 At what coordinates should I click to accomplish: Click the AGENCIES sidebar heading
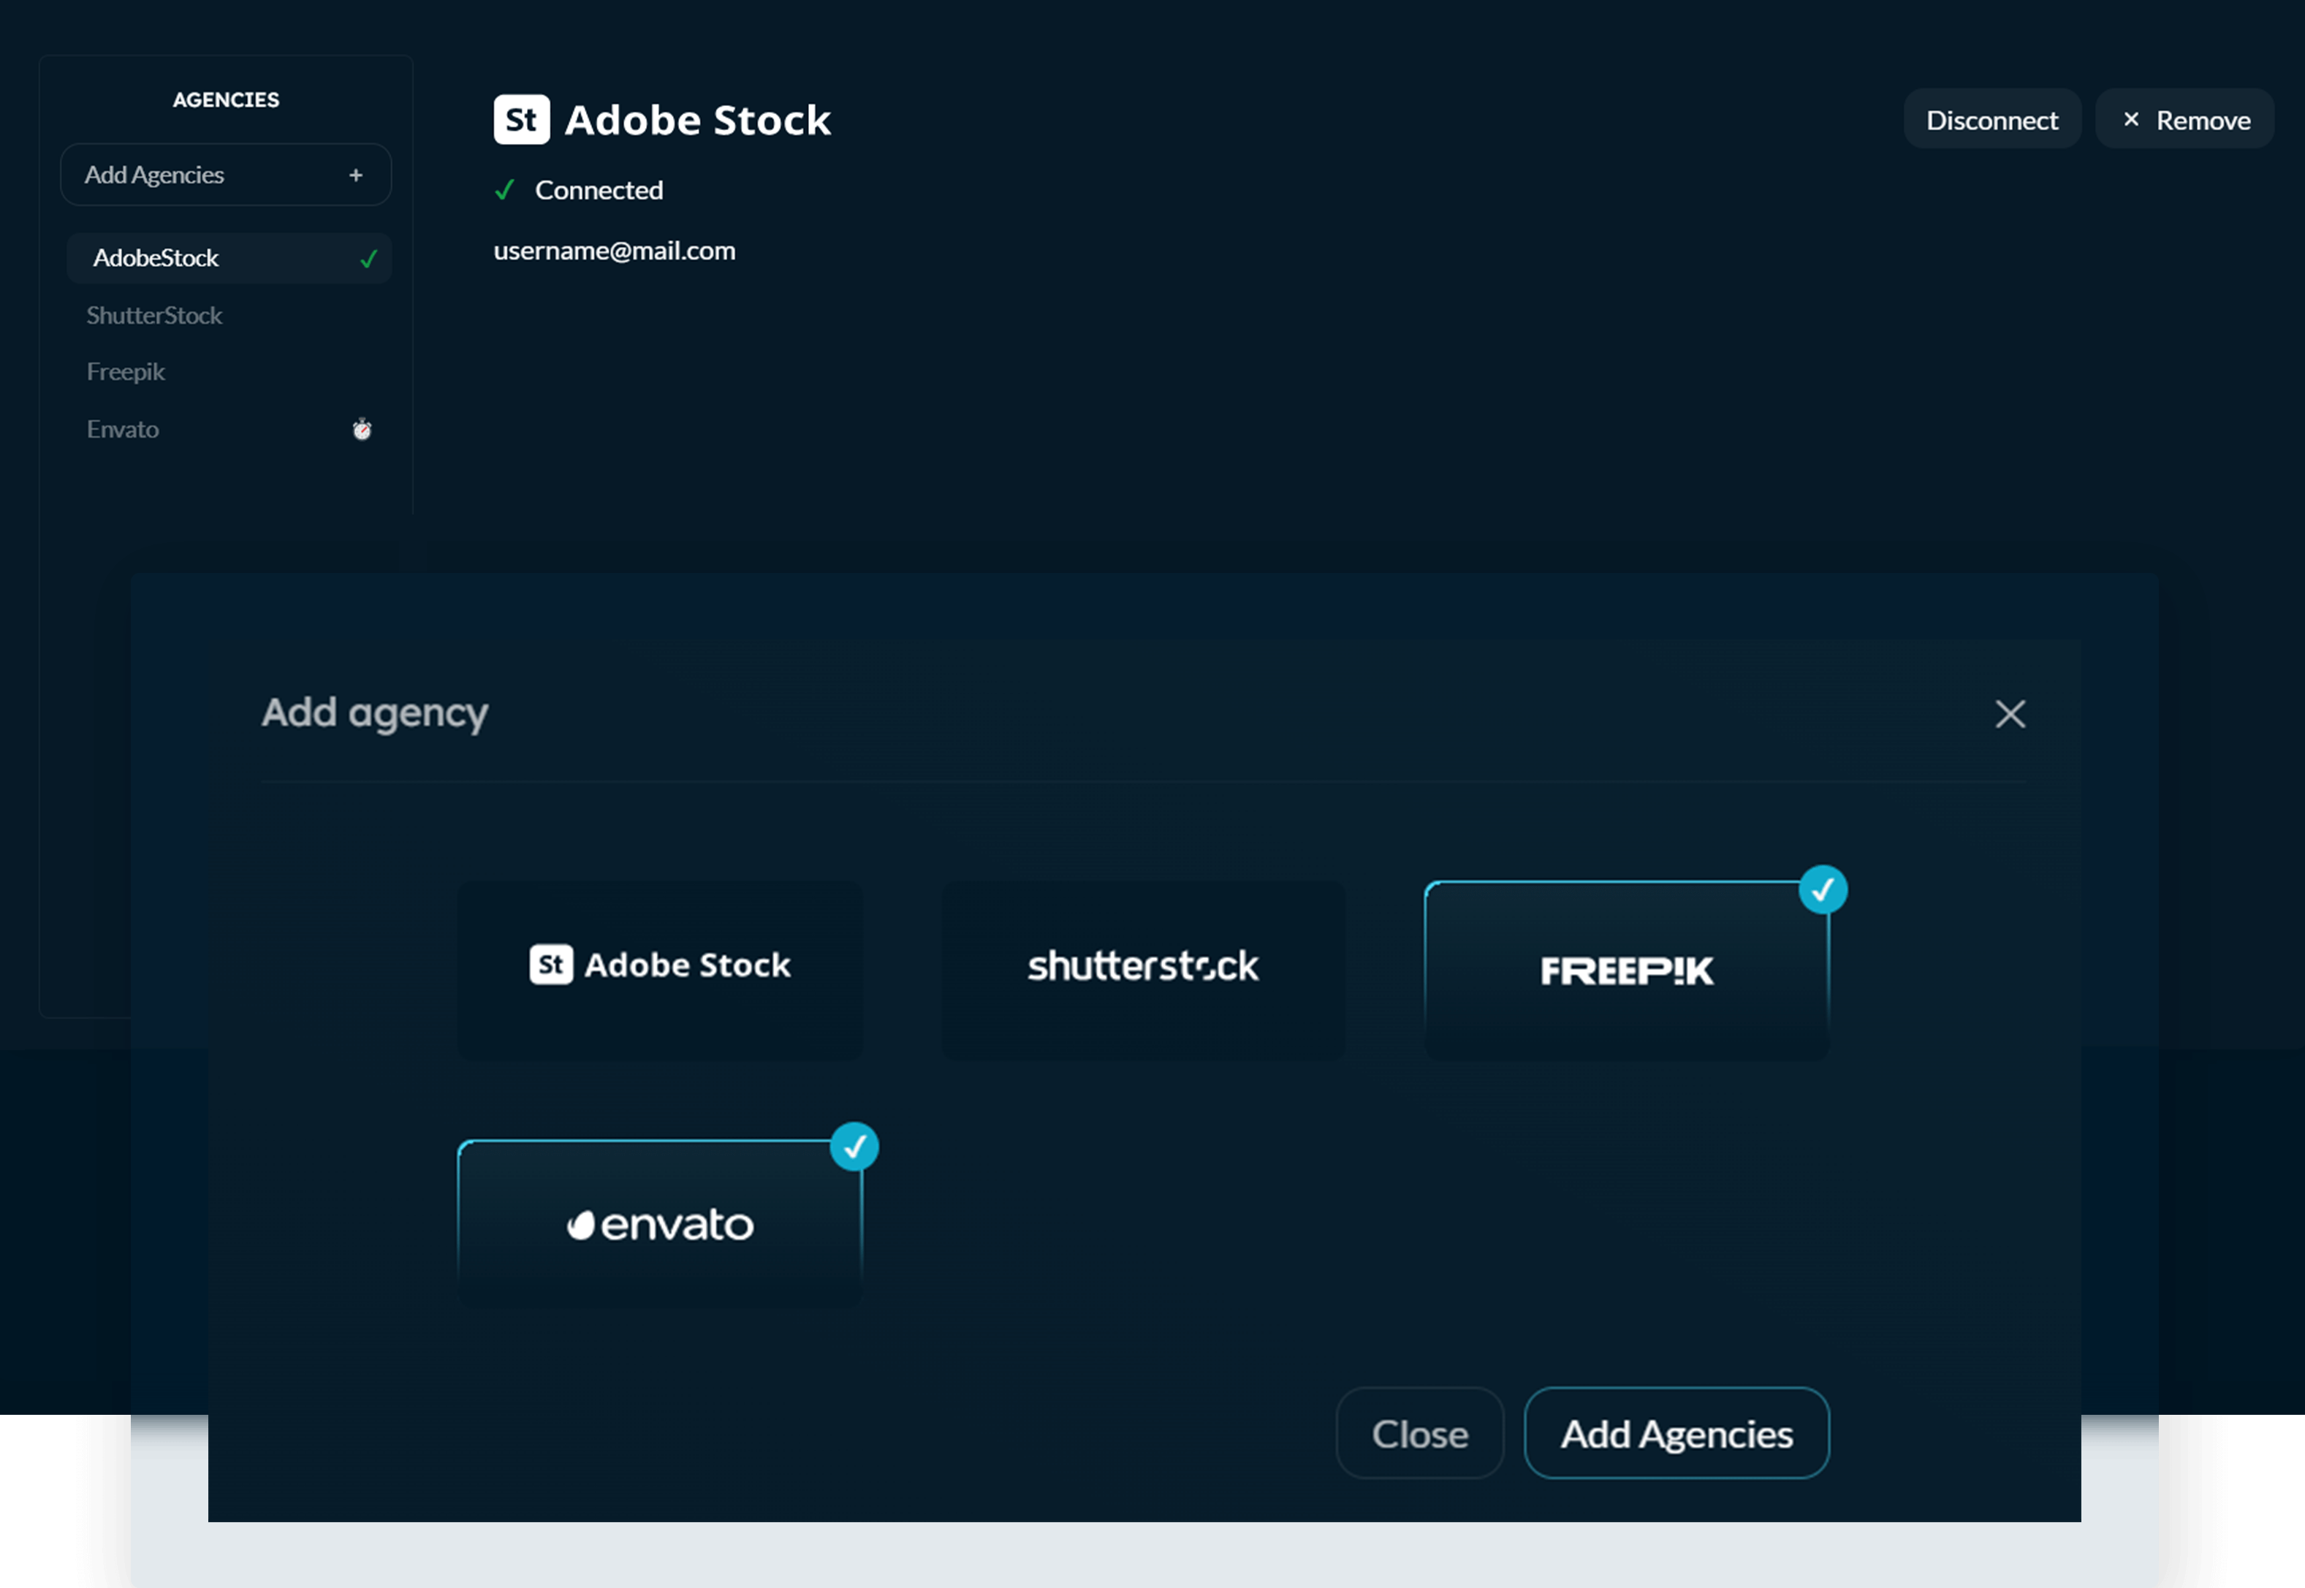[x=226, y=99]
